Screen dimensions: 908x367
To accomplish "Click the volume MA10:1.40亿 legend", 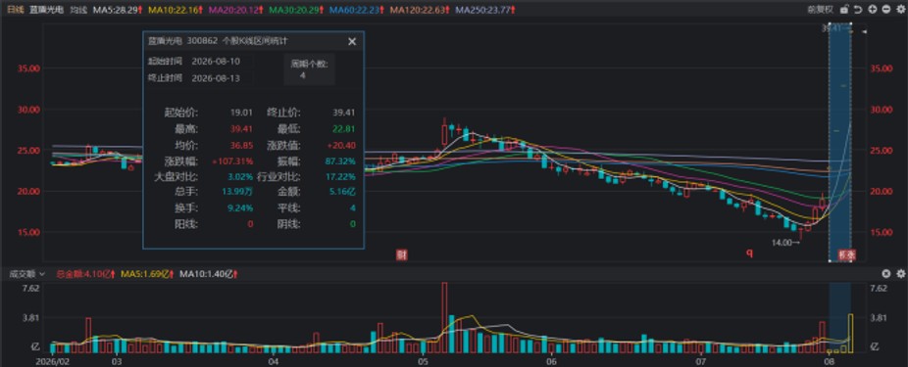I will pos(210,274).
